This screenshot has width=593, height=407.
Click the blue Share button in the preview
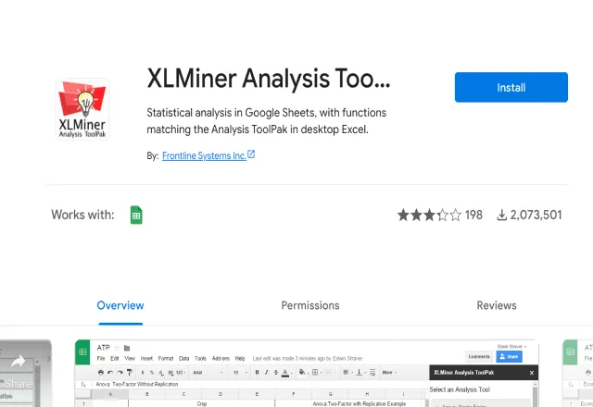(509, 356)
